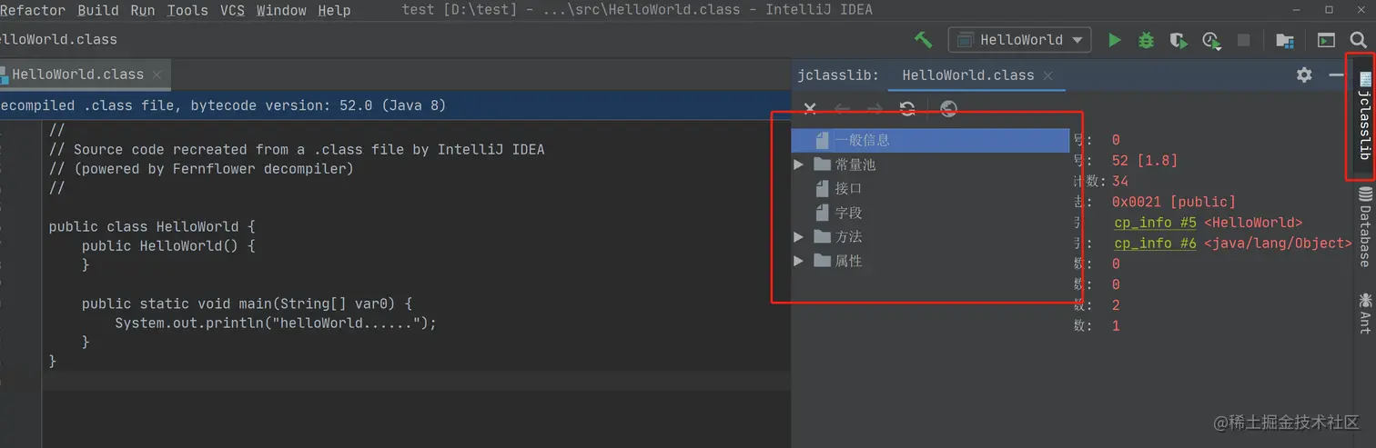This screenshot has width=1376, height=448.
Task: Click the 'public HelloWorld() {' constructor line
Action: click(168, 245)
